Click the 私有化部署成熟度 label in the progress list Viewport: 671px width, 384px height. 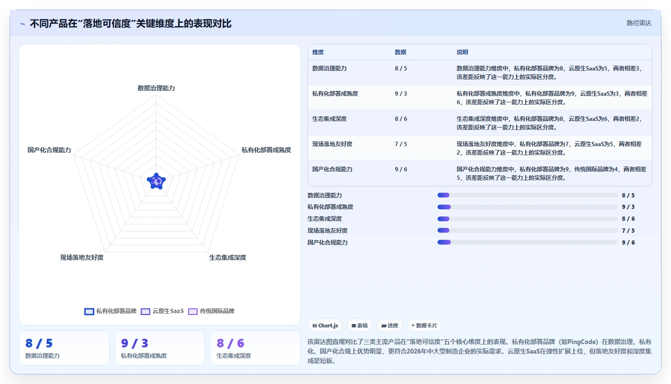(x=330, y=207)
